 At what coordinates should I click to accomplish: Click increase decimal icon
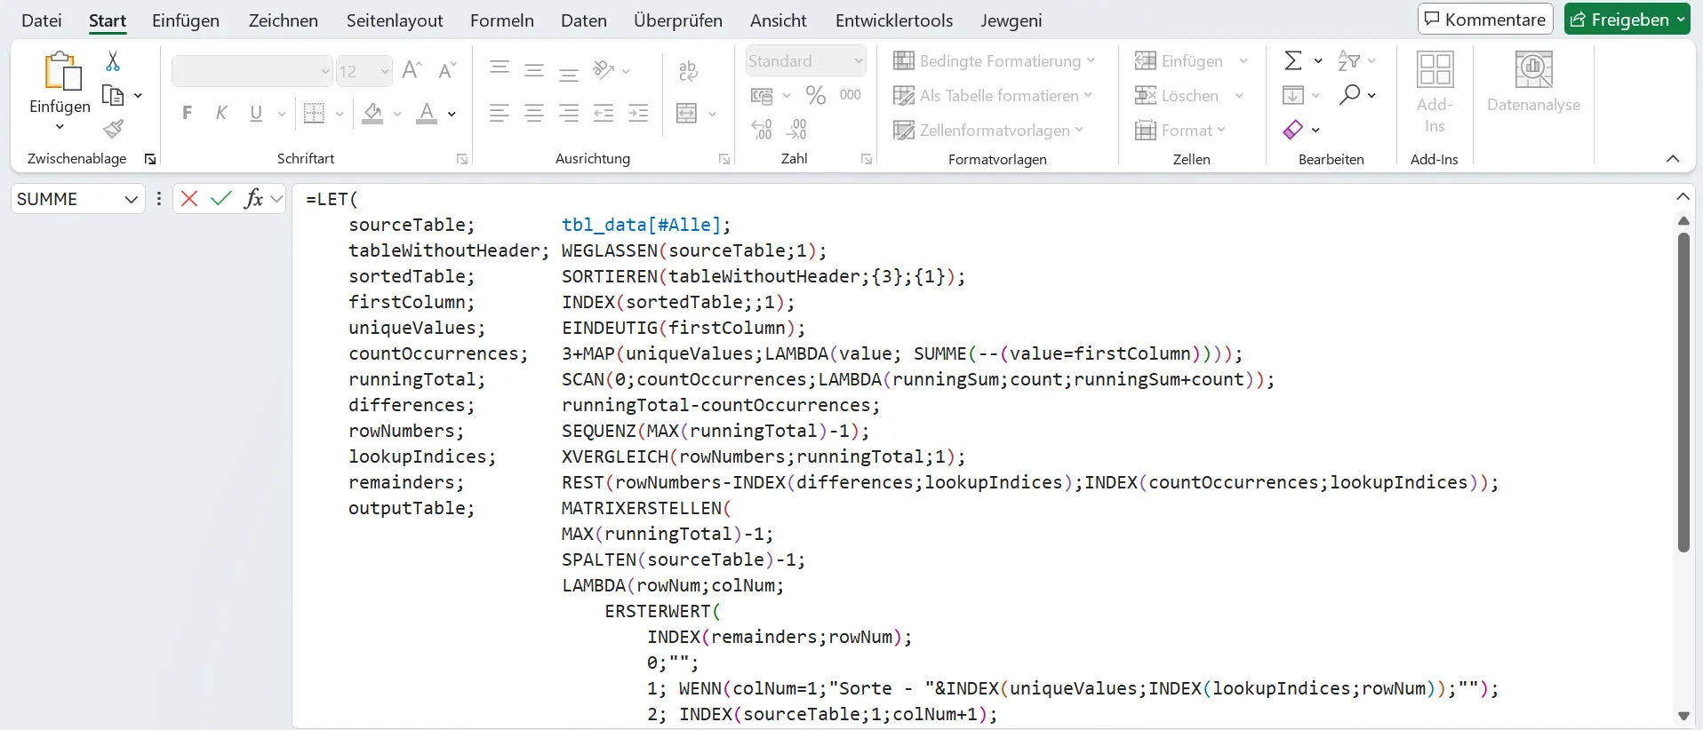click(762, 130)
